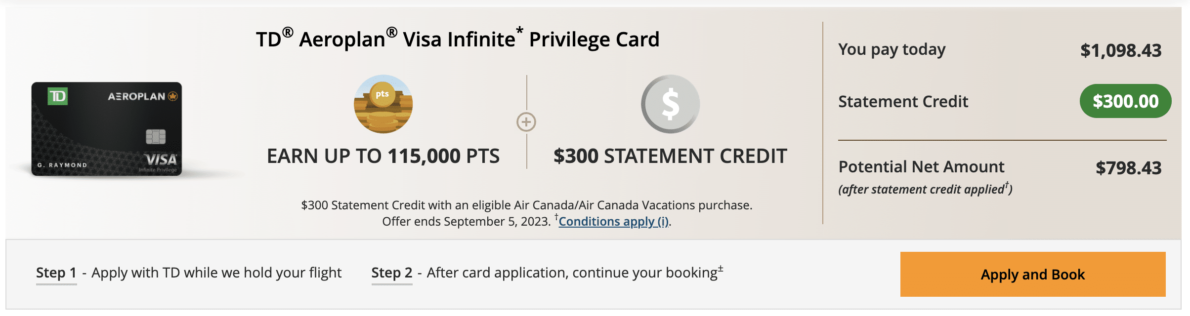The height and width of the screenshot is (316, 1190).
Task: Click the gold points coins icon
Action: point(383,104)
